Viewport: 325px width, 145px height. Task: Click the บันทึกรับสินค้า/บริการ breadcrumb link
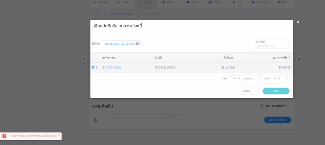pyautogui.click(x=120, y=14)
